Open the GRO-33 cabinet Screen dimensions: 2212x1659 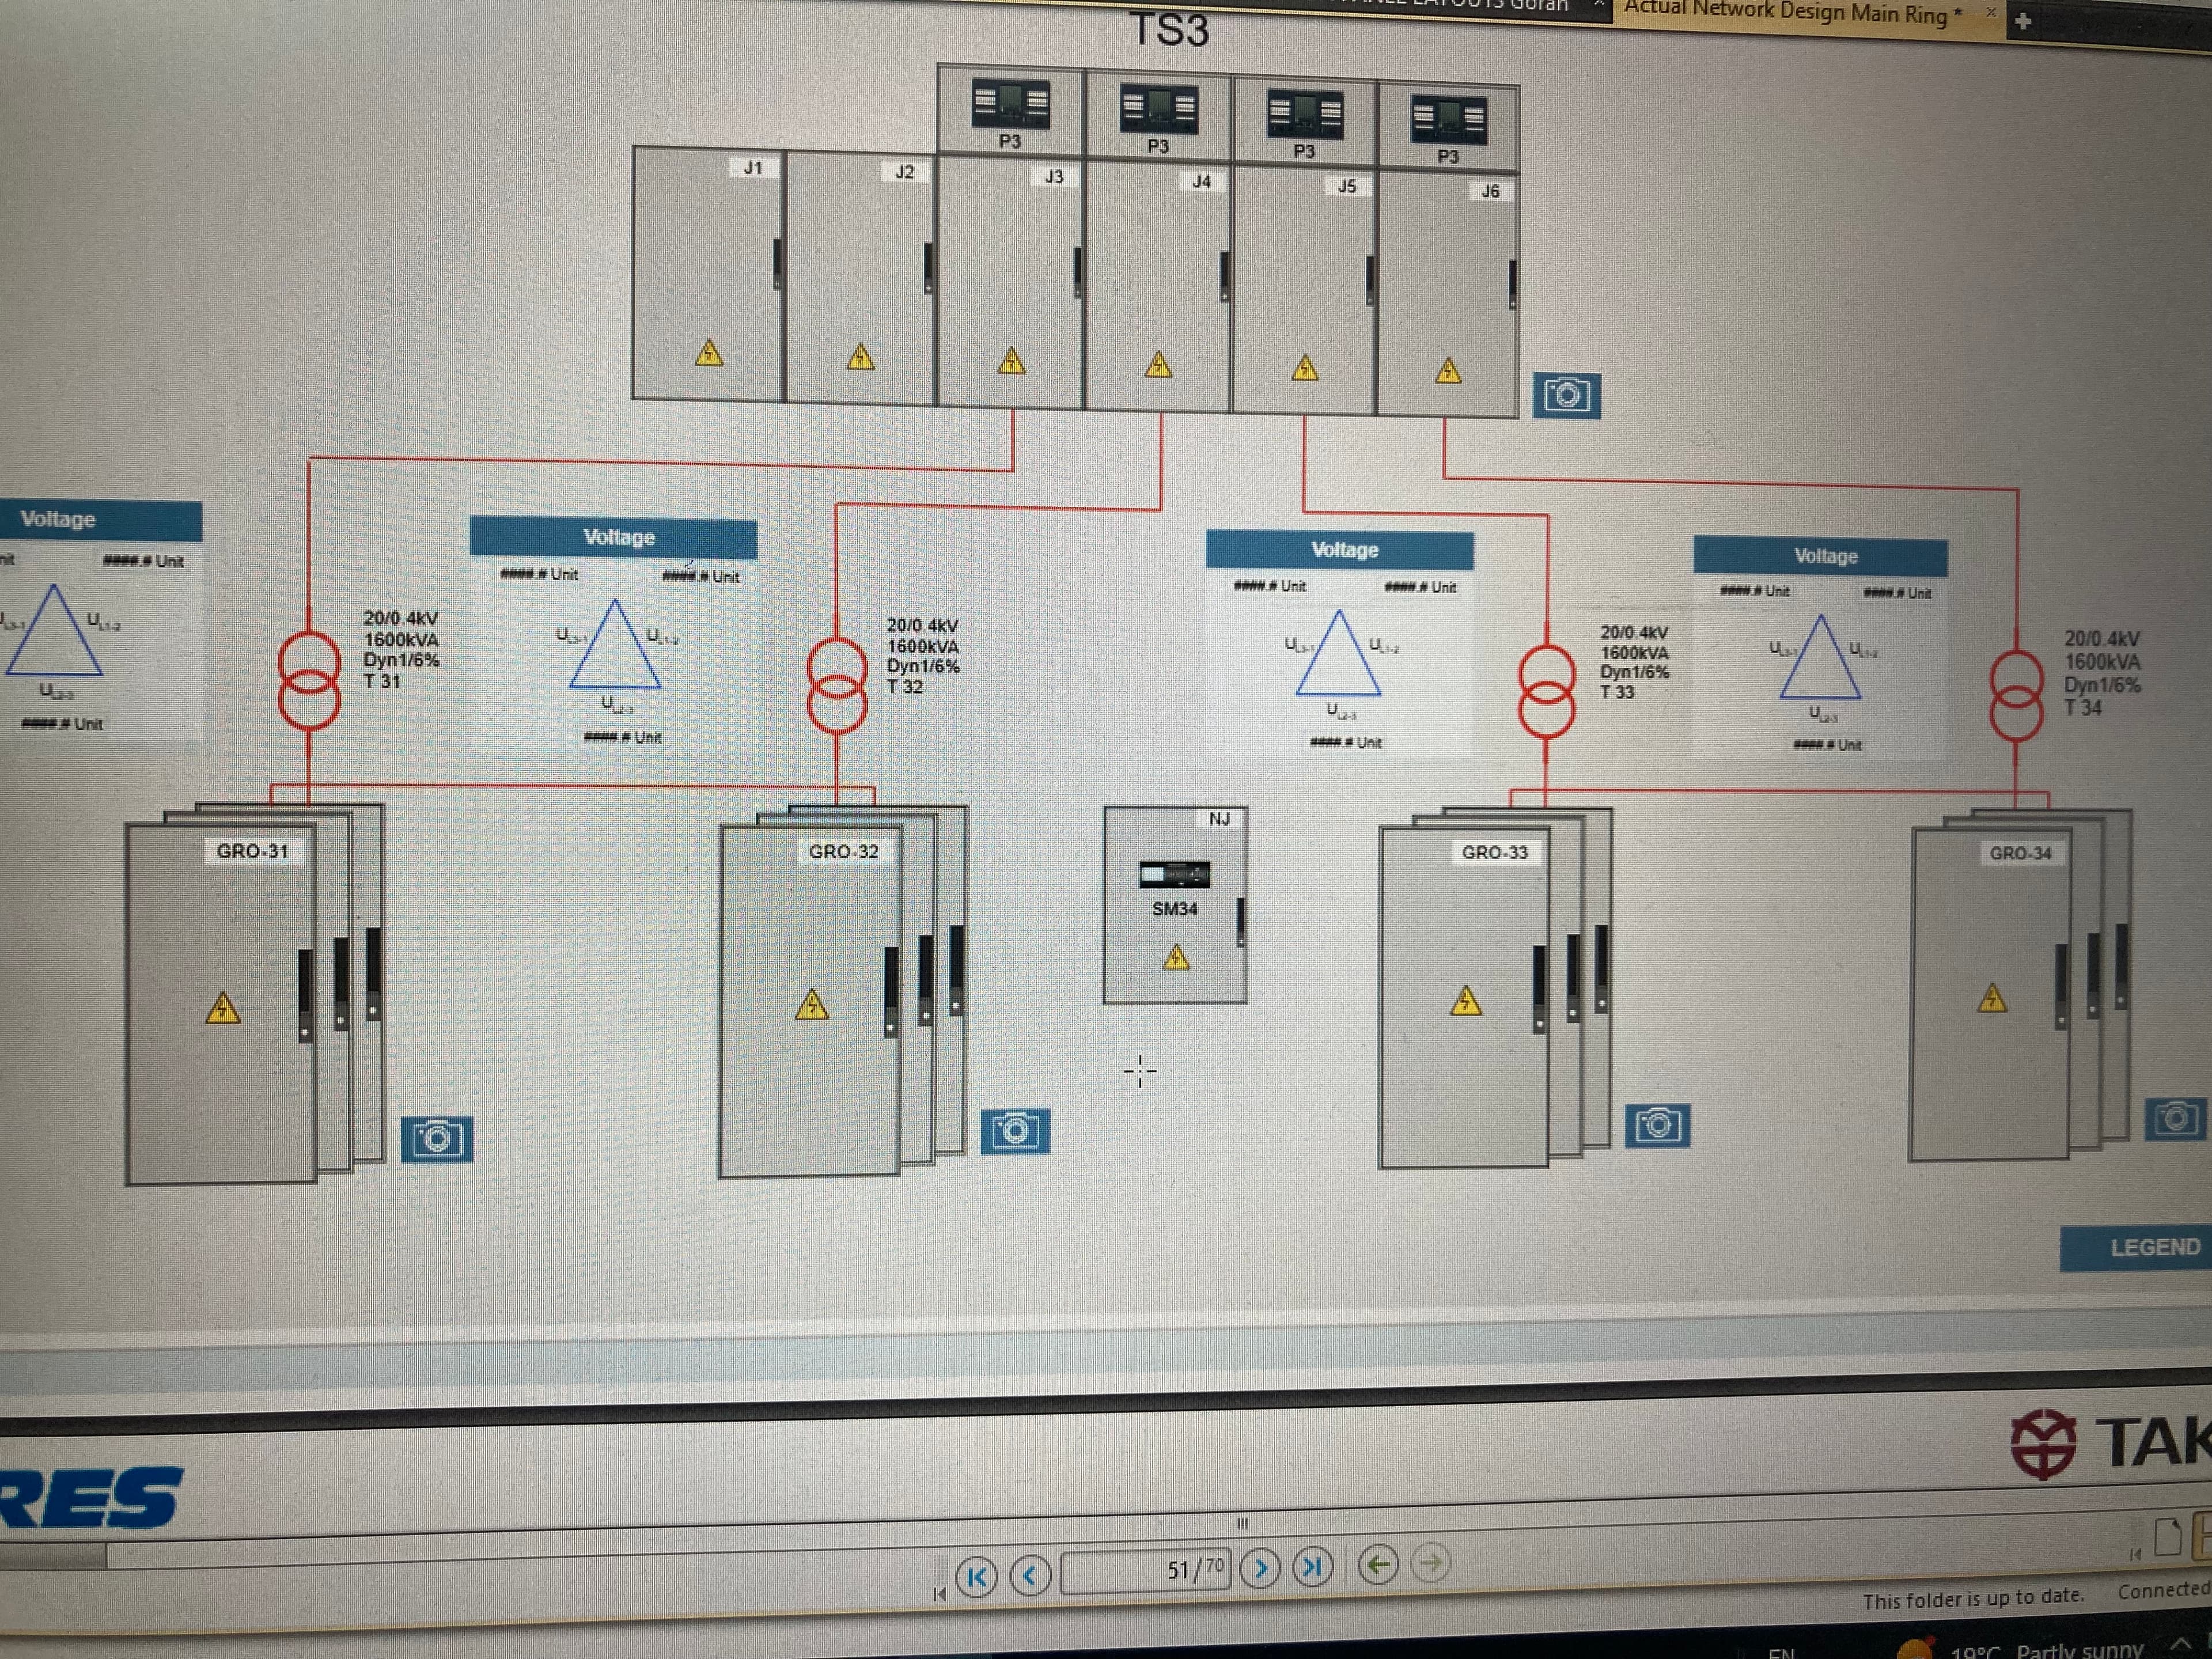[1464, 997]
